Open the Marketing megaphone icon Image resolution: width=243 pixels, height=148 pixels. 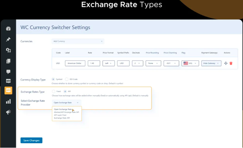[x=8, y=112]
